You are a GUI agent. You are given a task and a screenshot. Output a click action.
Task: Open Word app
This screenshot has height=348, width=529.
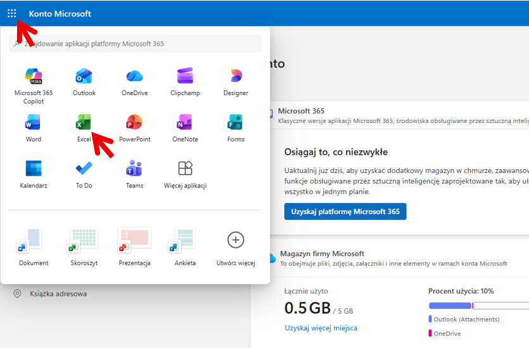tap(34, 128)
